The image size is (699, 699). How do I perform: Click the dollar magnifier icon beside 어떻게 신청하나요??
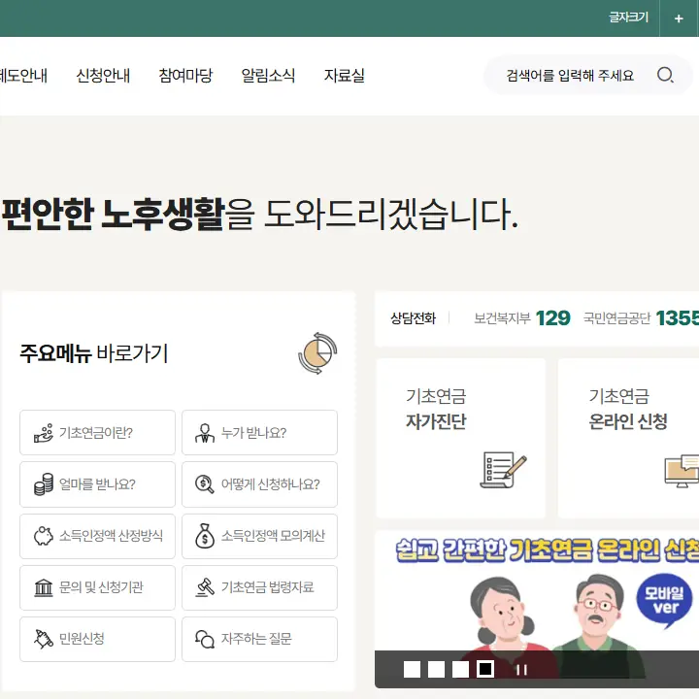click(x=205, y=484)
